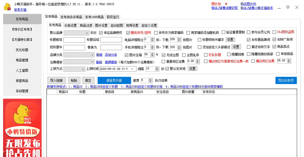Viewport: 304px width, 157px height.
Task: Switch to 发布拼多多商品 tab
Action: pyautogui.click(x=71, y=17)
